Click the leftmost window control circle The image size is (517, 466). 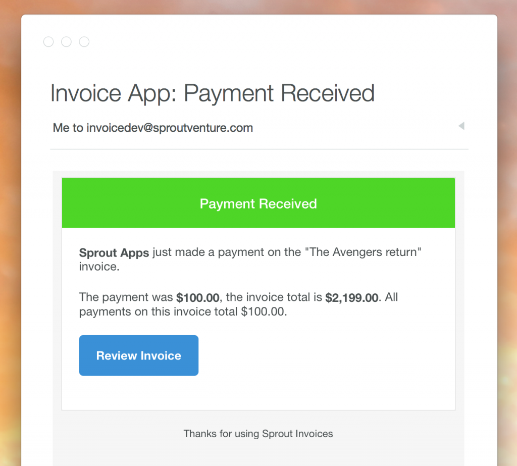pyautogui.click(x=48, y=42)
